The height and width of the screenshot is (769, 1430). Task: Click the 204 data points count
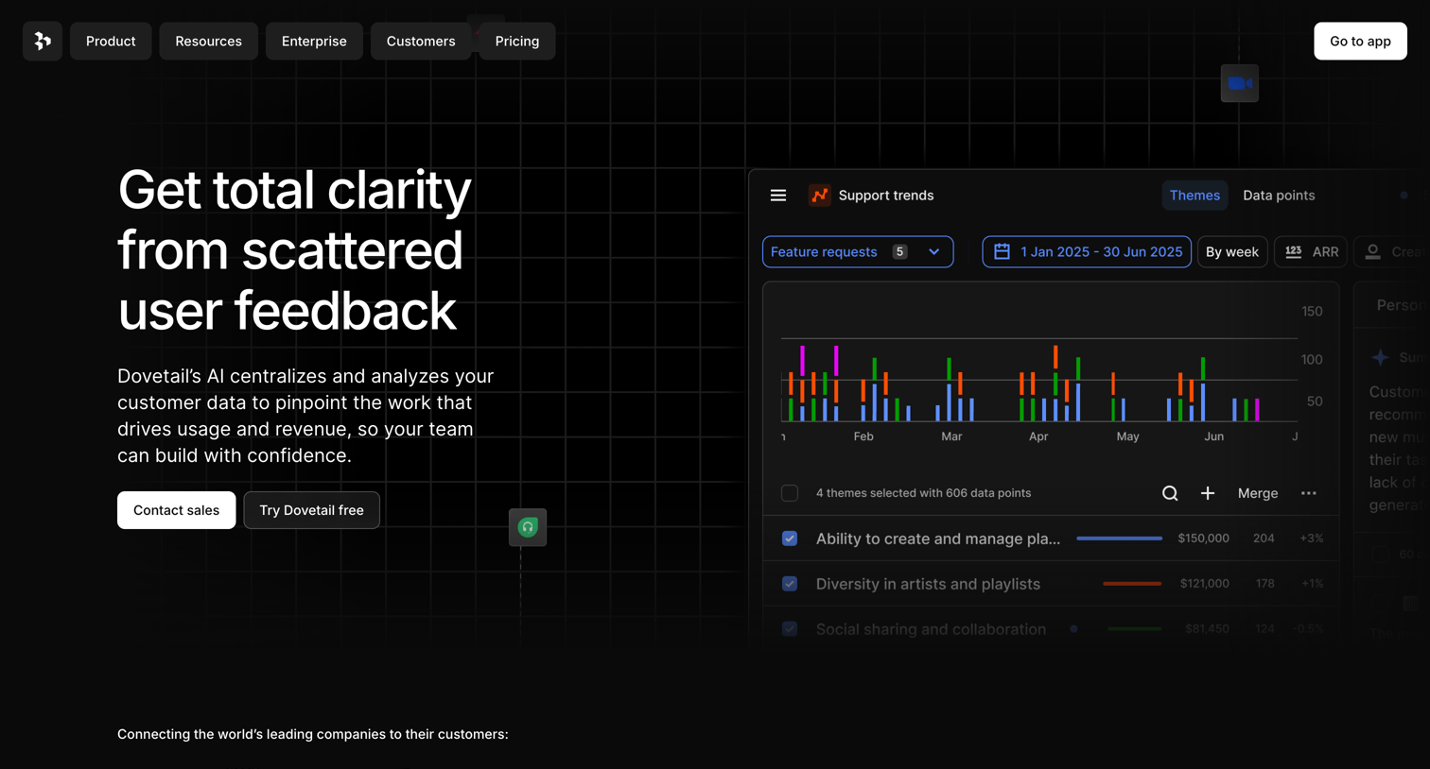pos(1264,538)
